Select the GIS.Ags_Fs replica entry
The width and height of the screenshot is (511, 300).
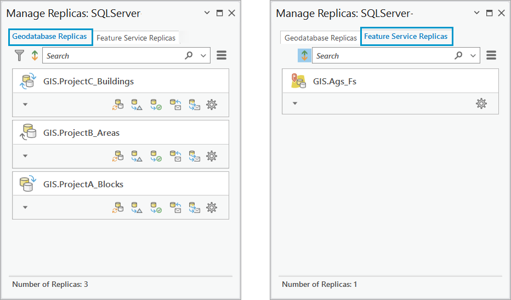(x=334, y=81)
